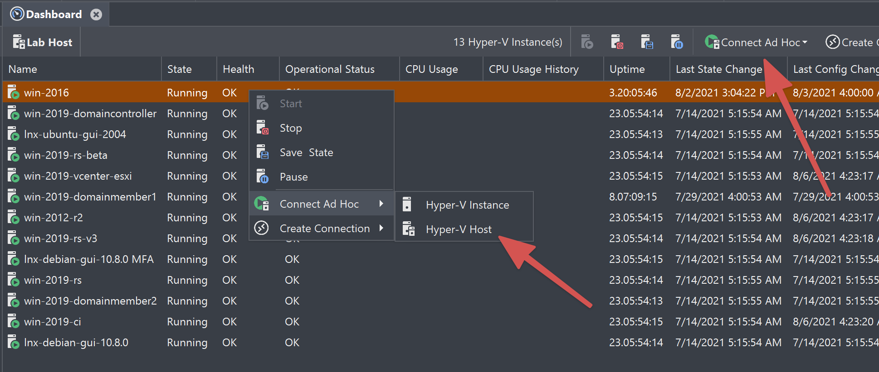Click the Pause instance toolbar icon
This screenshot has height=372, width=879.
click(x=677, y=42)
